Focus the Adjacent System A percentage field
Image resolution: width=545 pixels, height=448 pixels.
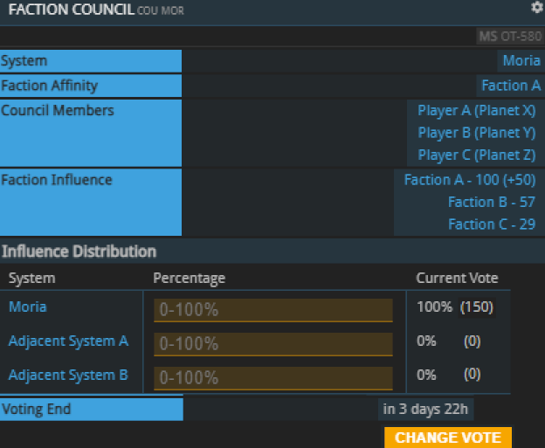(x=273, y=344)
